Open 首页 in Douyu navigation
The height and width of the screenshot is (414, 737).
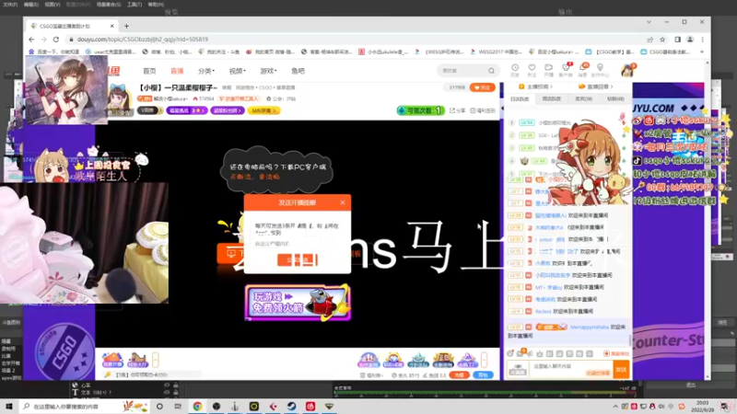pos(149,71)
